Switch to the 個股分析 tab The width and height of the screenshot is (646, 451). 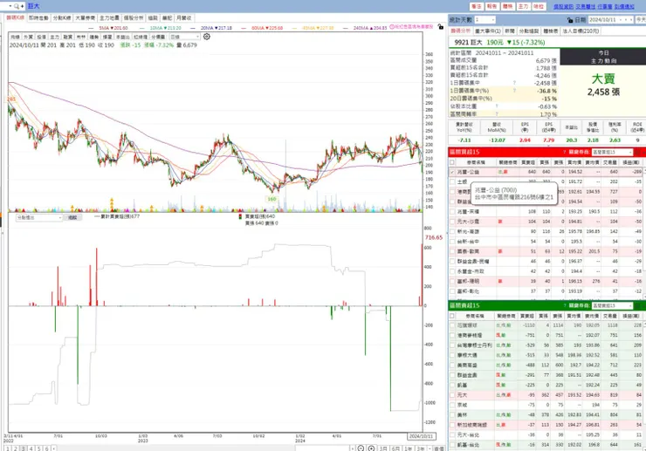point(134,18)
